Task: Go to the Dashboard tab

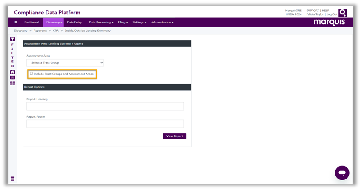Action: click(32, 22)
